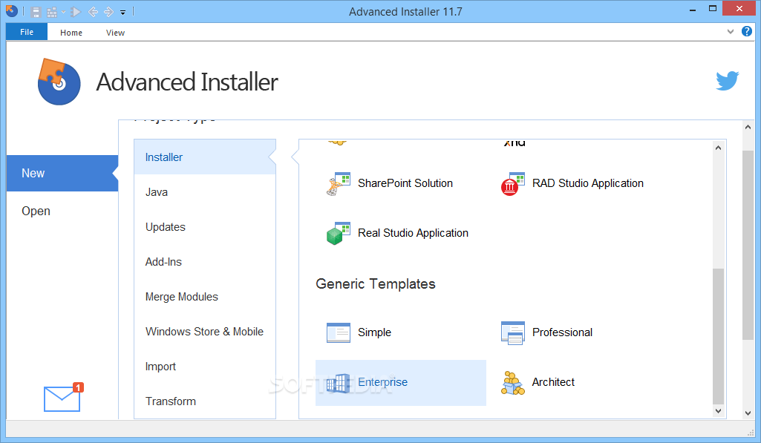
Task: Select the Import project category
Action: pos(205,367)
